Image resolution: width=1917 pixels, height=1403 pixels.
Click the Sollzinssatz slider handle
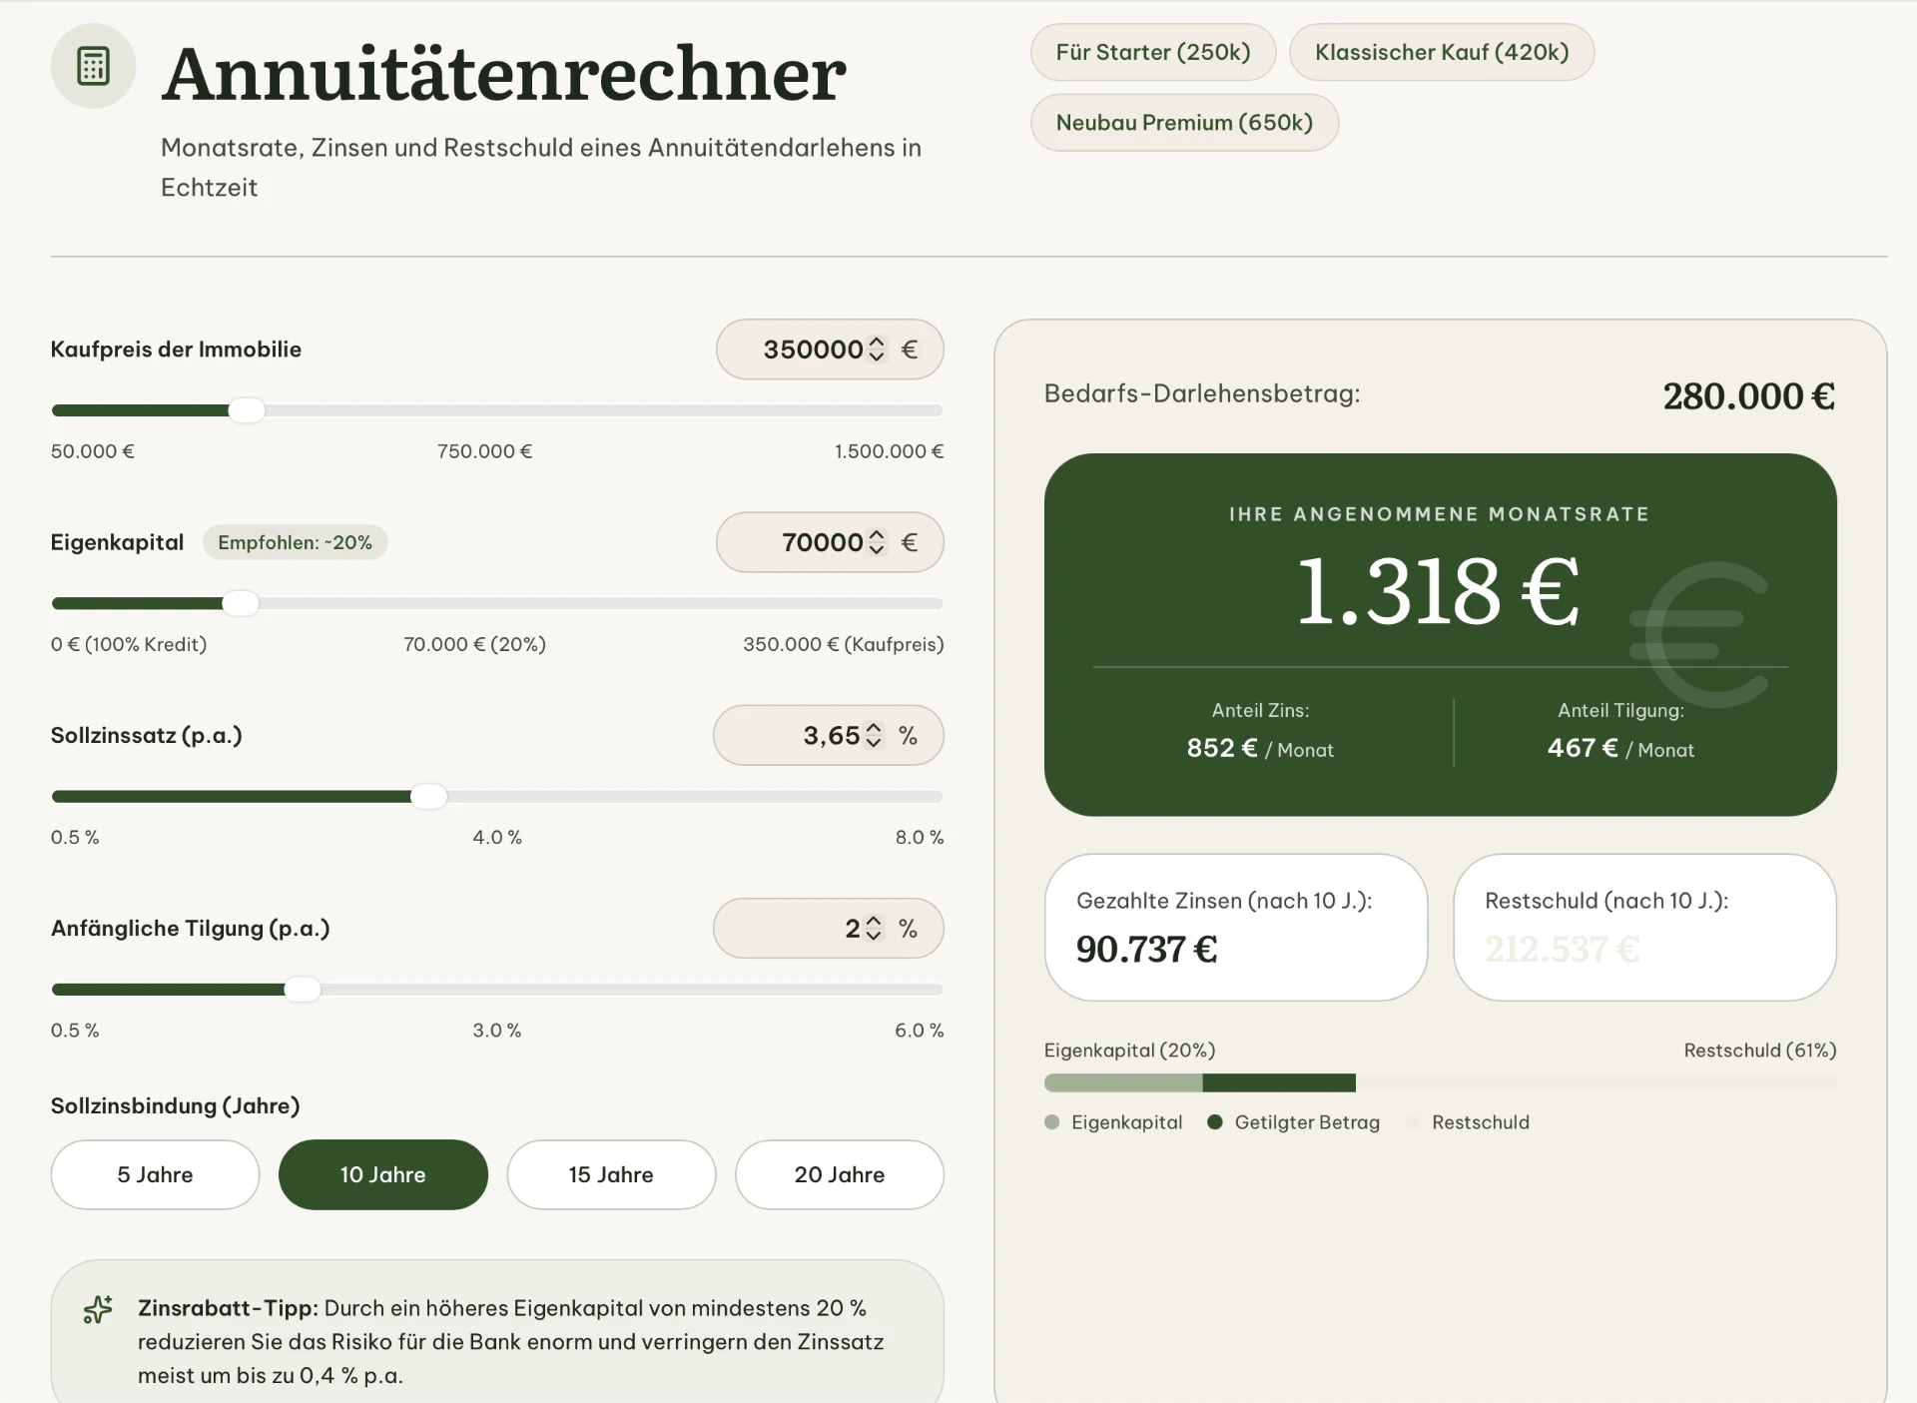[429, 796]
